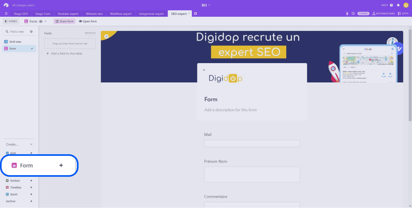The image size is (412, 208).
Task: Add a Gantt view with plus icon
Action: click(31, 194)
